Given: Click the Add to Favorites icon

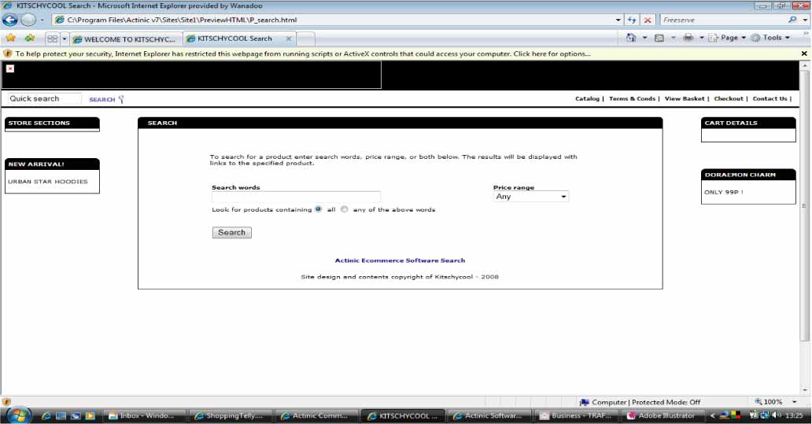Looking at the screenshot, I should 29,38.
